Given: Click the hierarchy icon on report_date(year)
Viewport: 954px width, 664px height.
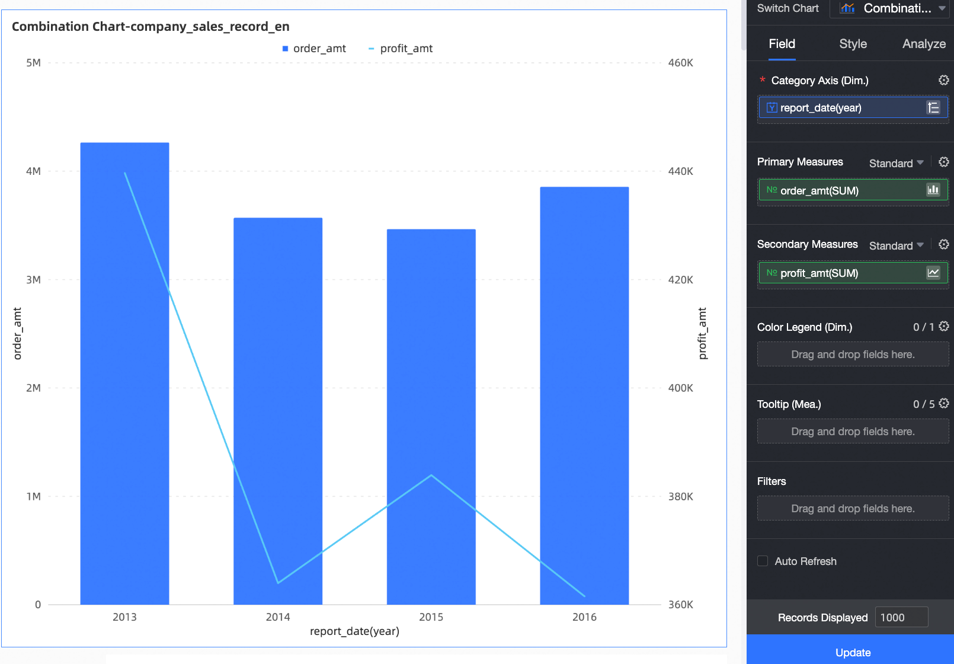Looking at the screenshot, I should [x=933, y=107].
